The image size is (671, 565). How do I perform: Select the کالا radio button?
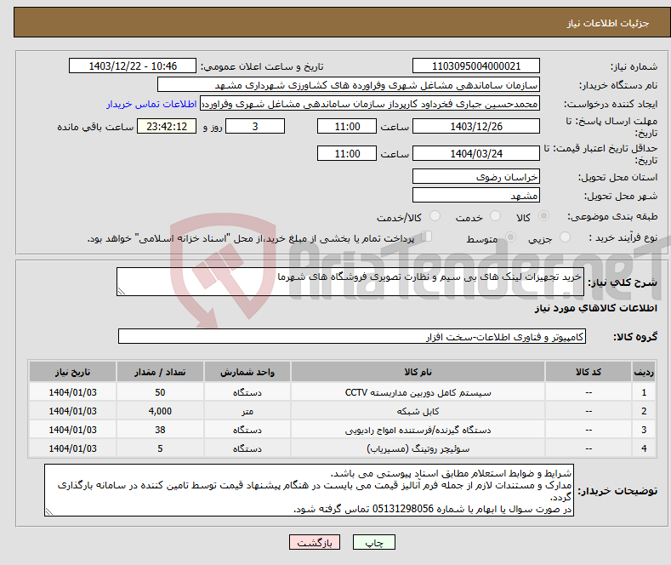click(x=543, y=216)
